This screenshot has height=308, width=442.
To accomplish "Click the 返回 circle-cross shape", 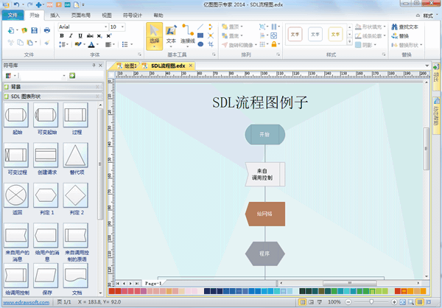I will point(17,197).
